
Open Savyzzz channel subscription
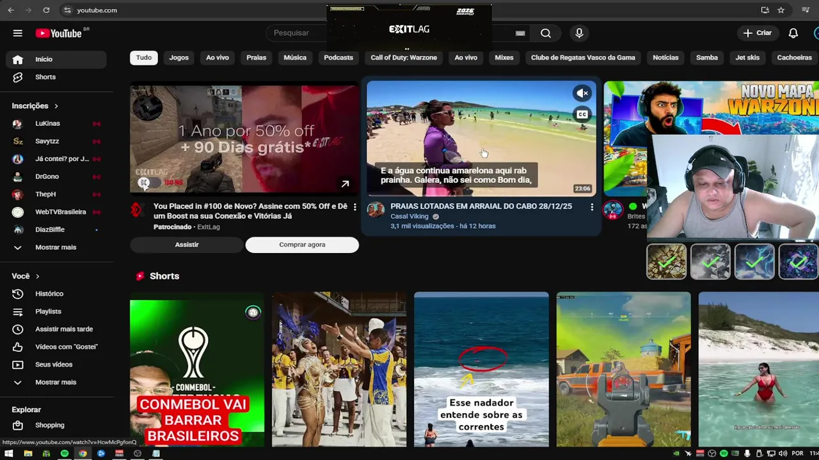pos(56,141)
